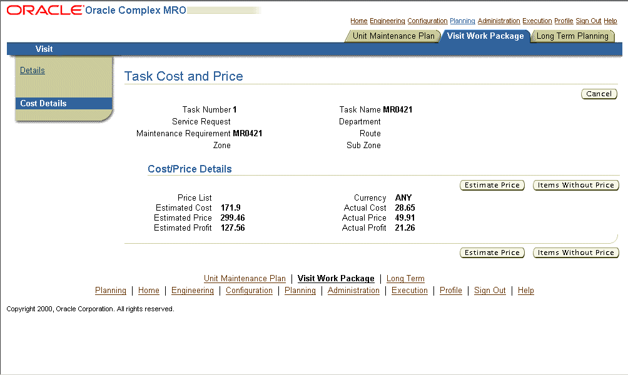Click lower Estimate Price button
Image resolution: width=628 pixels, height=375 pixels.
pyautogui.click(x=492, y=253)
